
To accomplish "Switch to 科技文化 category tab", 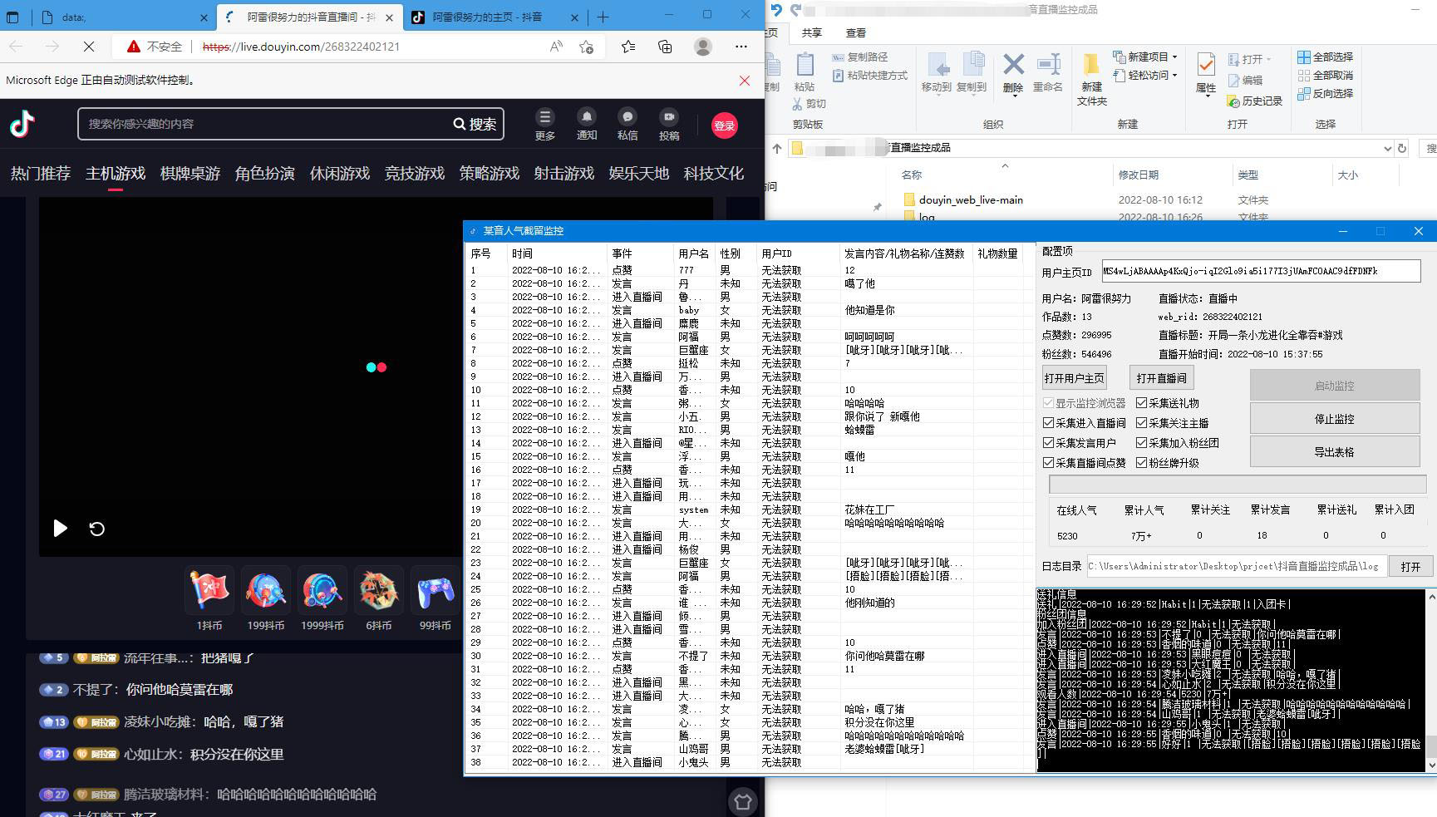I will pos(714,174).
